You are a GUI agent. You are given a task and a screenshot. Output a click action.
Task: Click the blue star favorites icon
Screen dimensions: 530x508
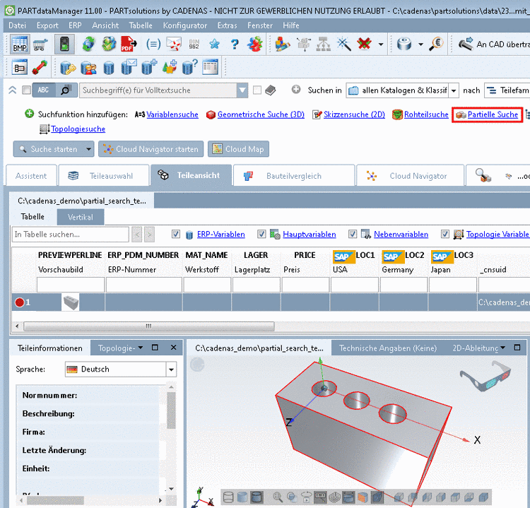(214, 44)
